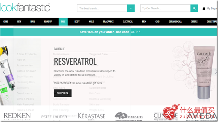Open the My Bag shopping bag icon
The height and width of the screenshot is (122, 218).
pyautogui.click(x=204, y=8)
